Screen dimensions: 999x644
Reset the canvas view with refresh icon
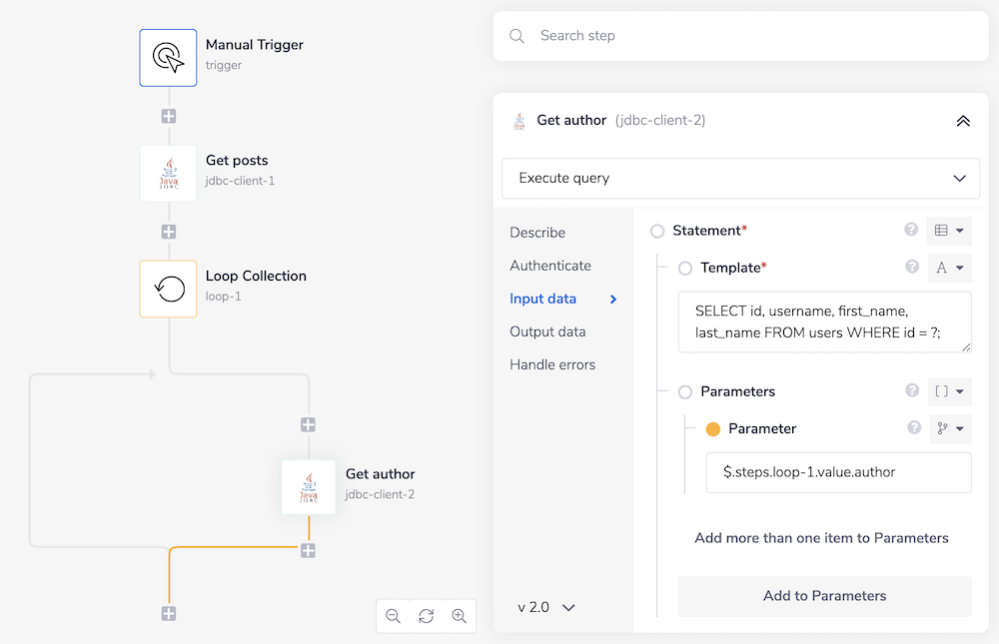[x=426, y=616]
